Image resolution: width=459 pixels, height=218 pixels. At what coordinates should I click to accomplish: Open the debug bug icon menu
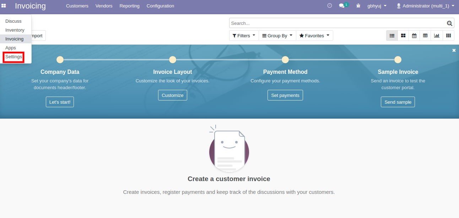[x=358, y=6]
